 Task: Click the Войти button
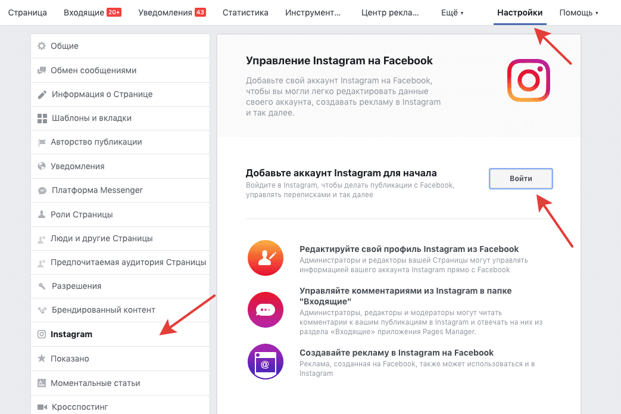[x=520, y=179]
